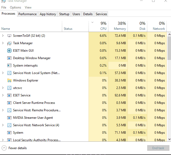Click the scrollbar down arrow
Screen dimensions: 171x155
click(x=169, y=139)
